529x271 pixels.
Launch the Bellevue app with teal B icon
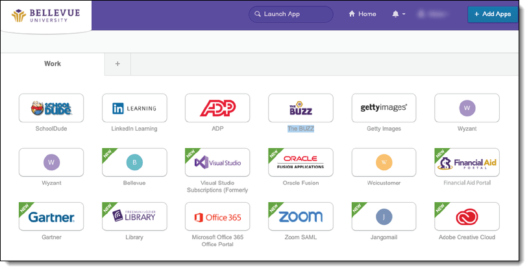[134, 162]
